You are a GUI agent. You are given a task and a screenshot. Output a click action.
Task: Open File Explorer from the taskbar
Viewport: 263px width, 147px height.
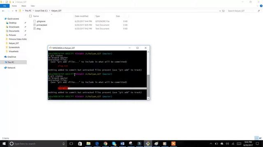pos(88,144)
